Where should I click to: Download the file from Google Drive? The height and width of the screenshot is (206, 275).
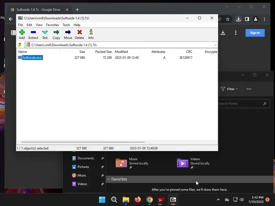(x=223, y=33)
